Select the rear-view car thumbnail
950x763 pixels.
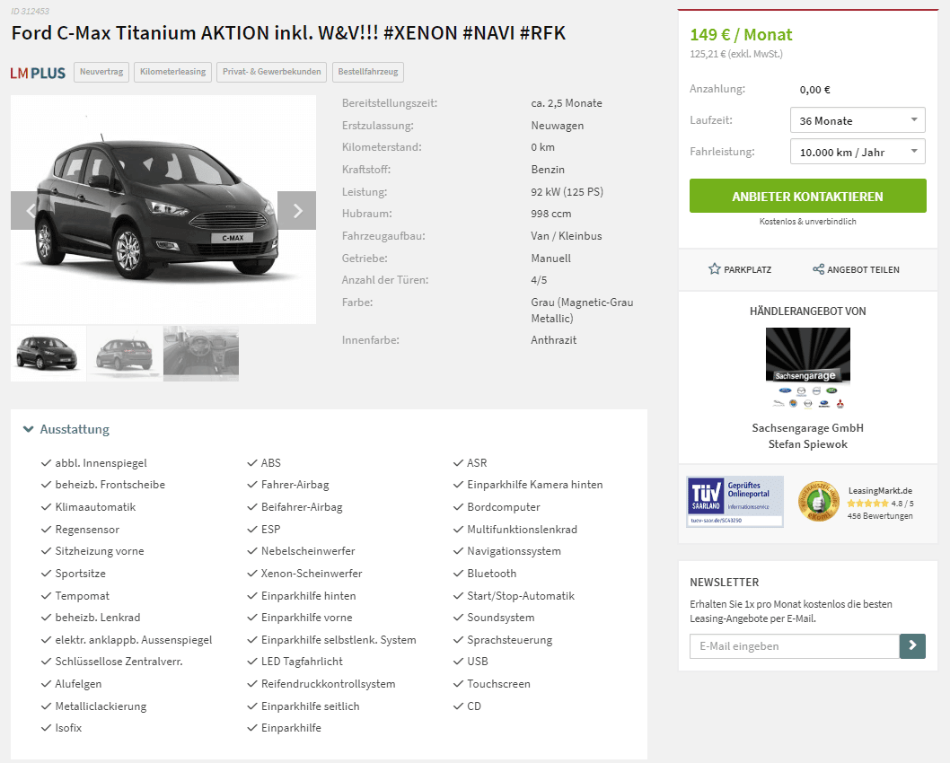125,354
